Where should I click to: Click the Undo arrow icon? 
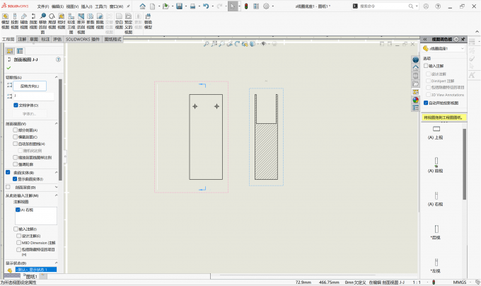[x=206, y=6]
